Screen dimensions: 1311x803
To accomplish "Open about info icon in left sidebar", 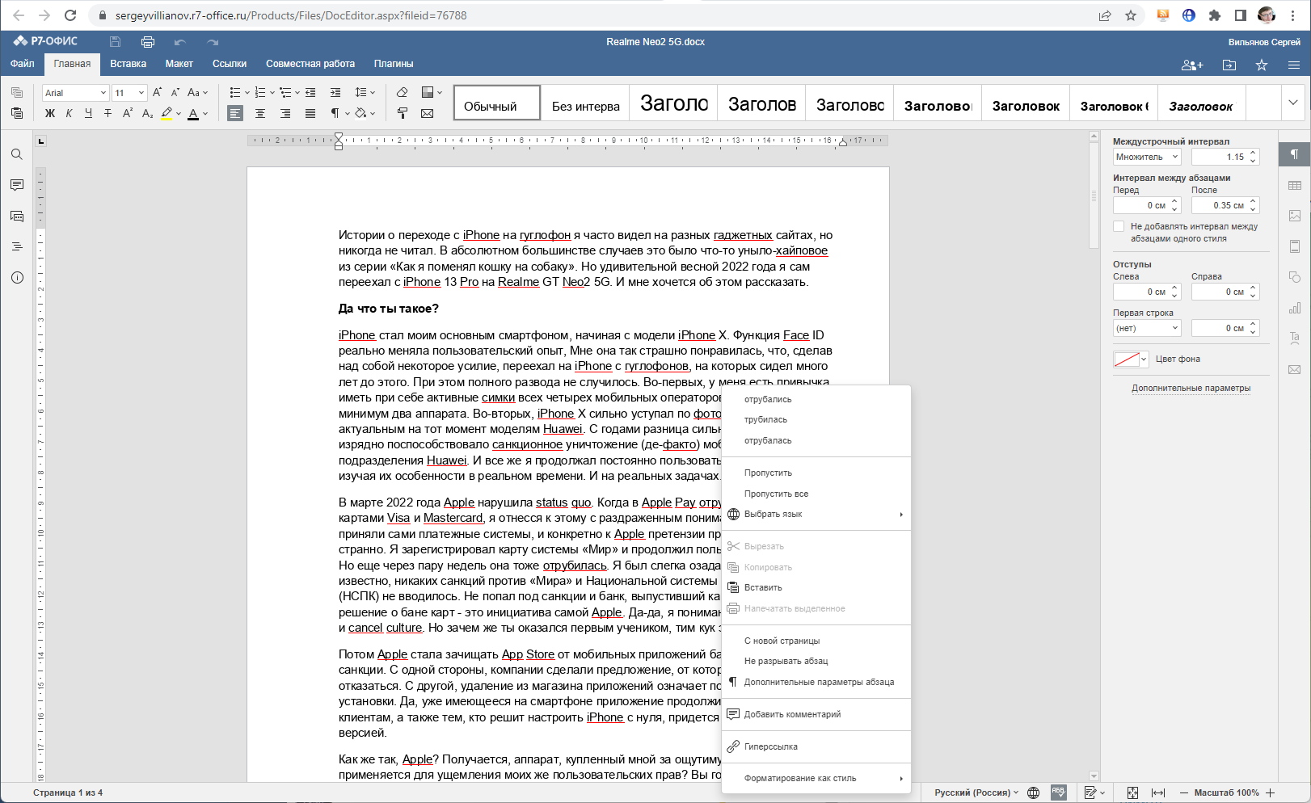I will [x=17, y=277].
